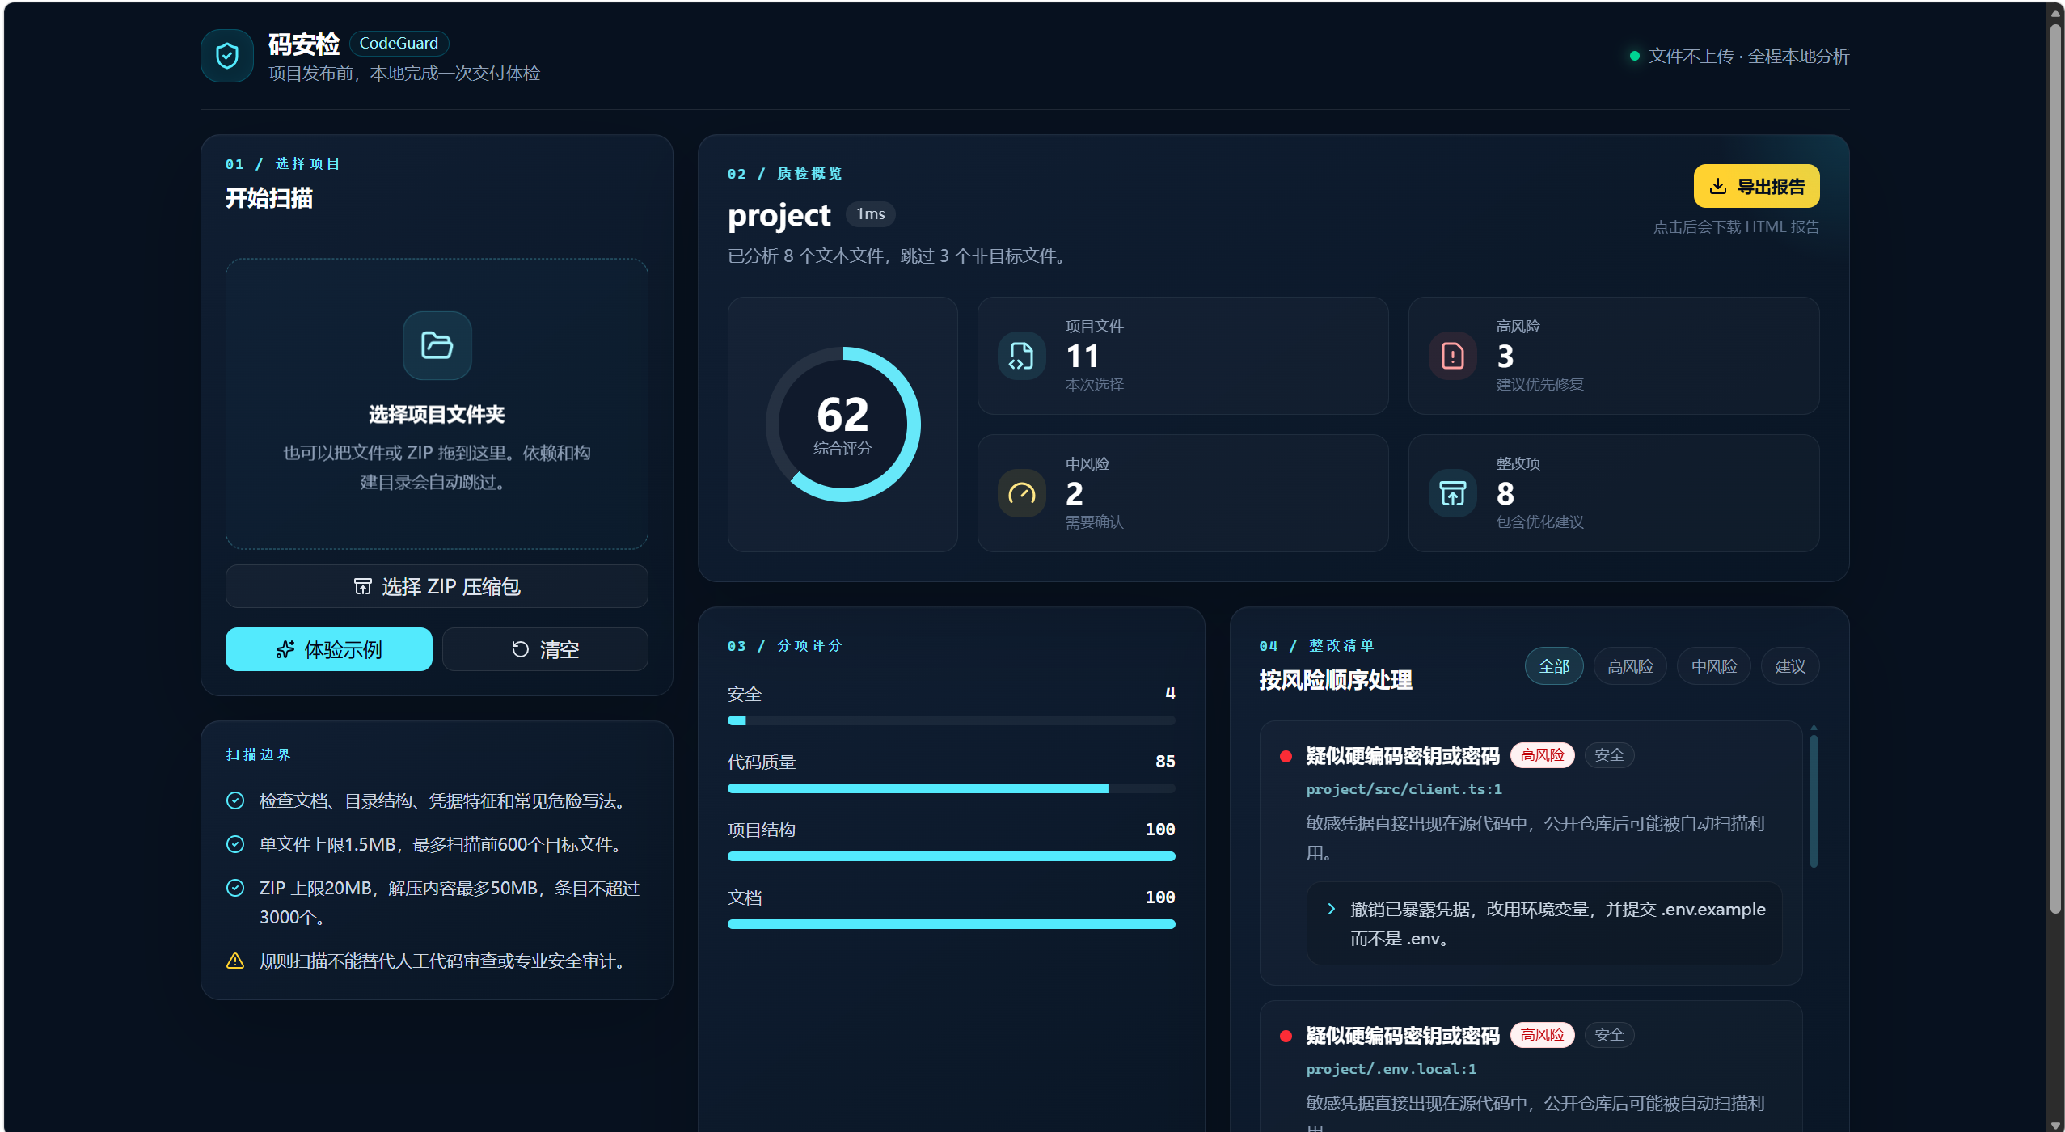Click the 62 综合评分 score ring

[842, 424]
